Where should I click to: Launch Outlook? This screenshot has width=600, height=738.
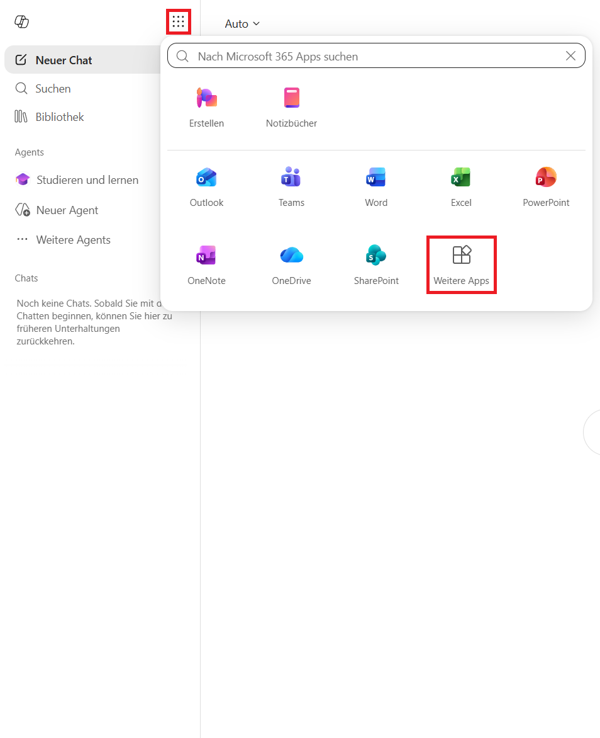(x=206, y=187)
